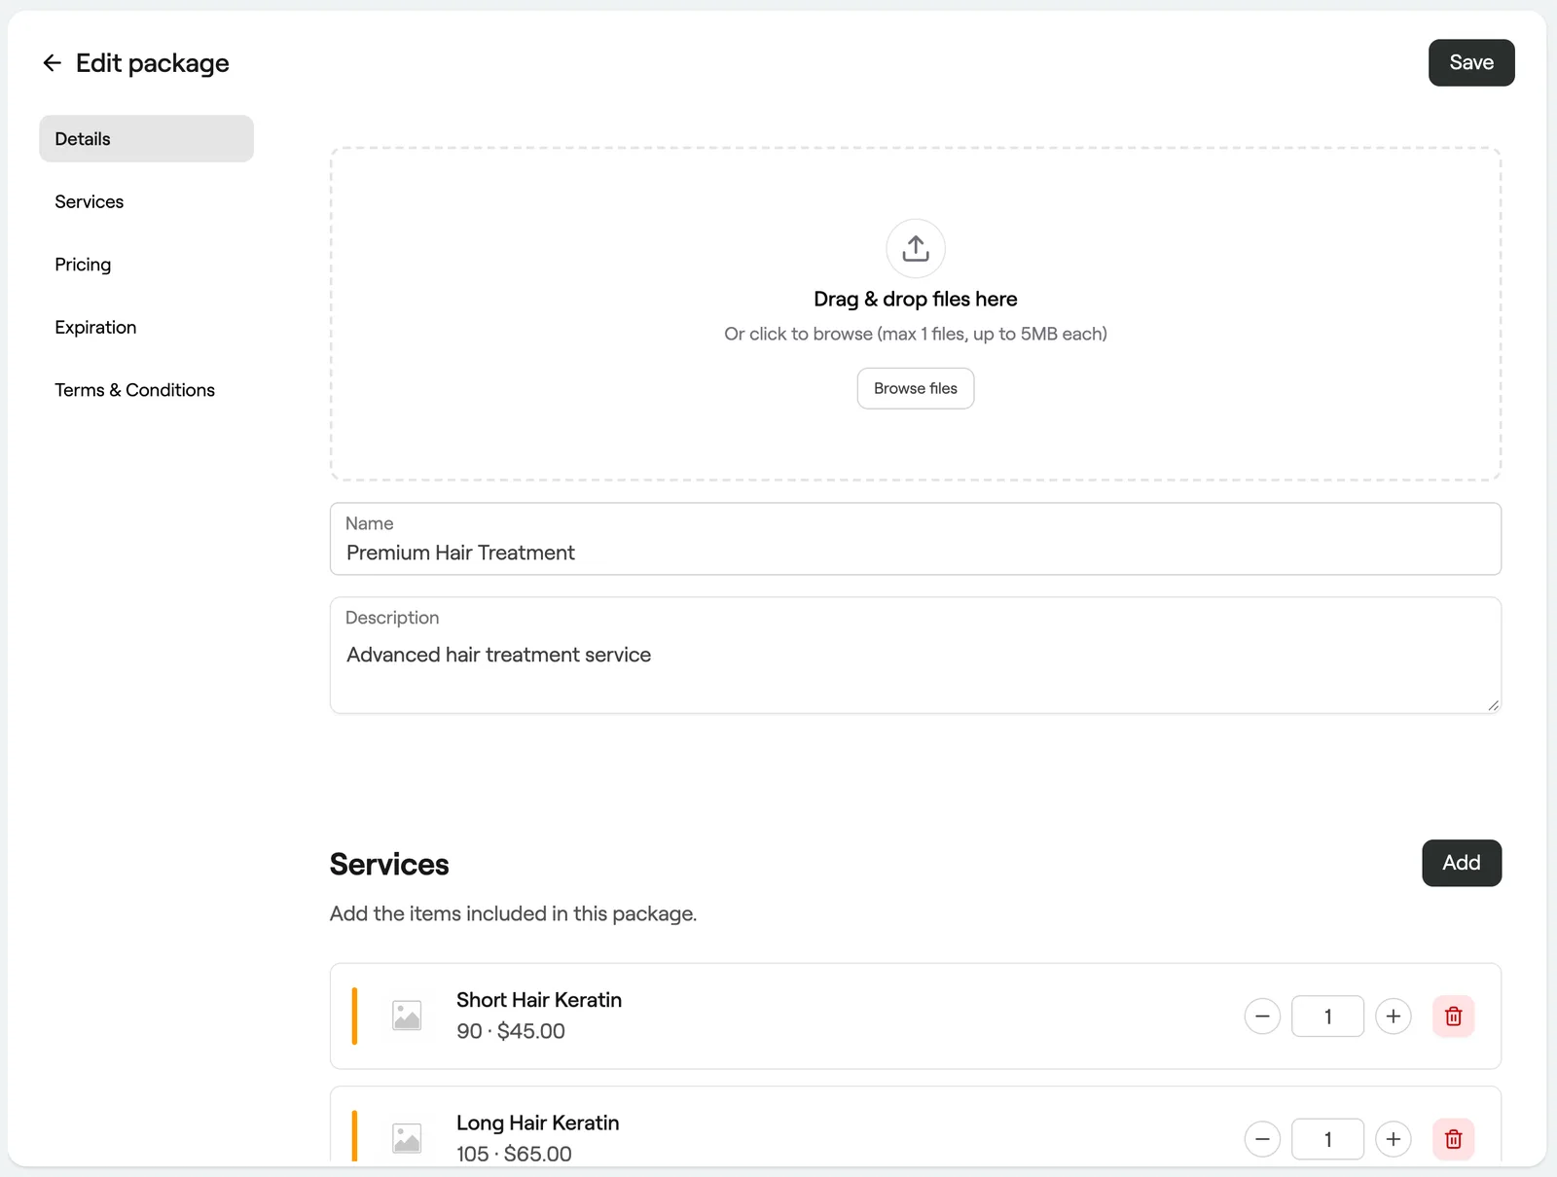Save the package
The width and height of the screenshot is (1557, 1177).
pyautogui.click(x=1471, y=62)
